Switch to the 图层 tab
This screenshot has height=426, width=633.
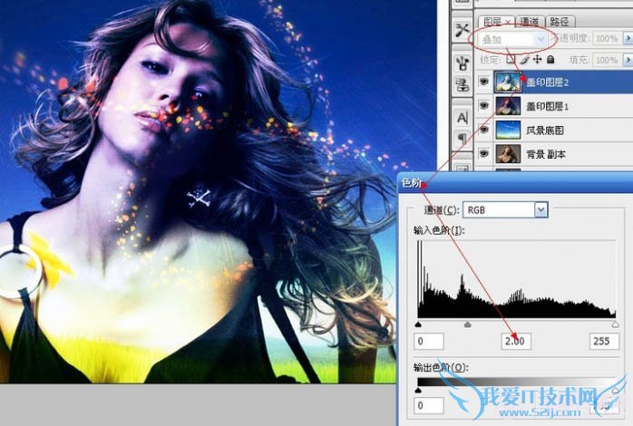click(x=495, y=22)
